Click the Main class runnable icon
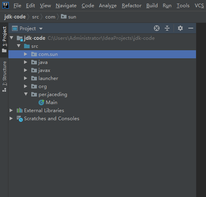The image size is (206, 197). (41, 103)
